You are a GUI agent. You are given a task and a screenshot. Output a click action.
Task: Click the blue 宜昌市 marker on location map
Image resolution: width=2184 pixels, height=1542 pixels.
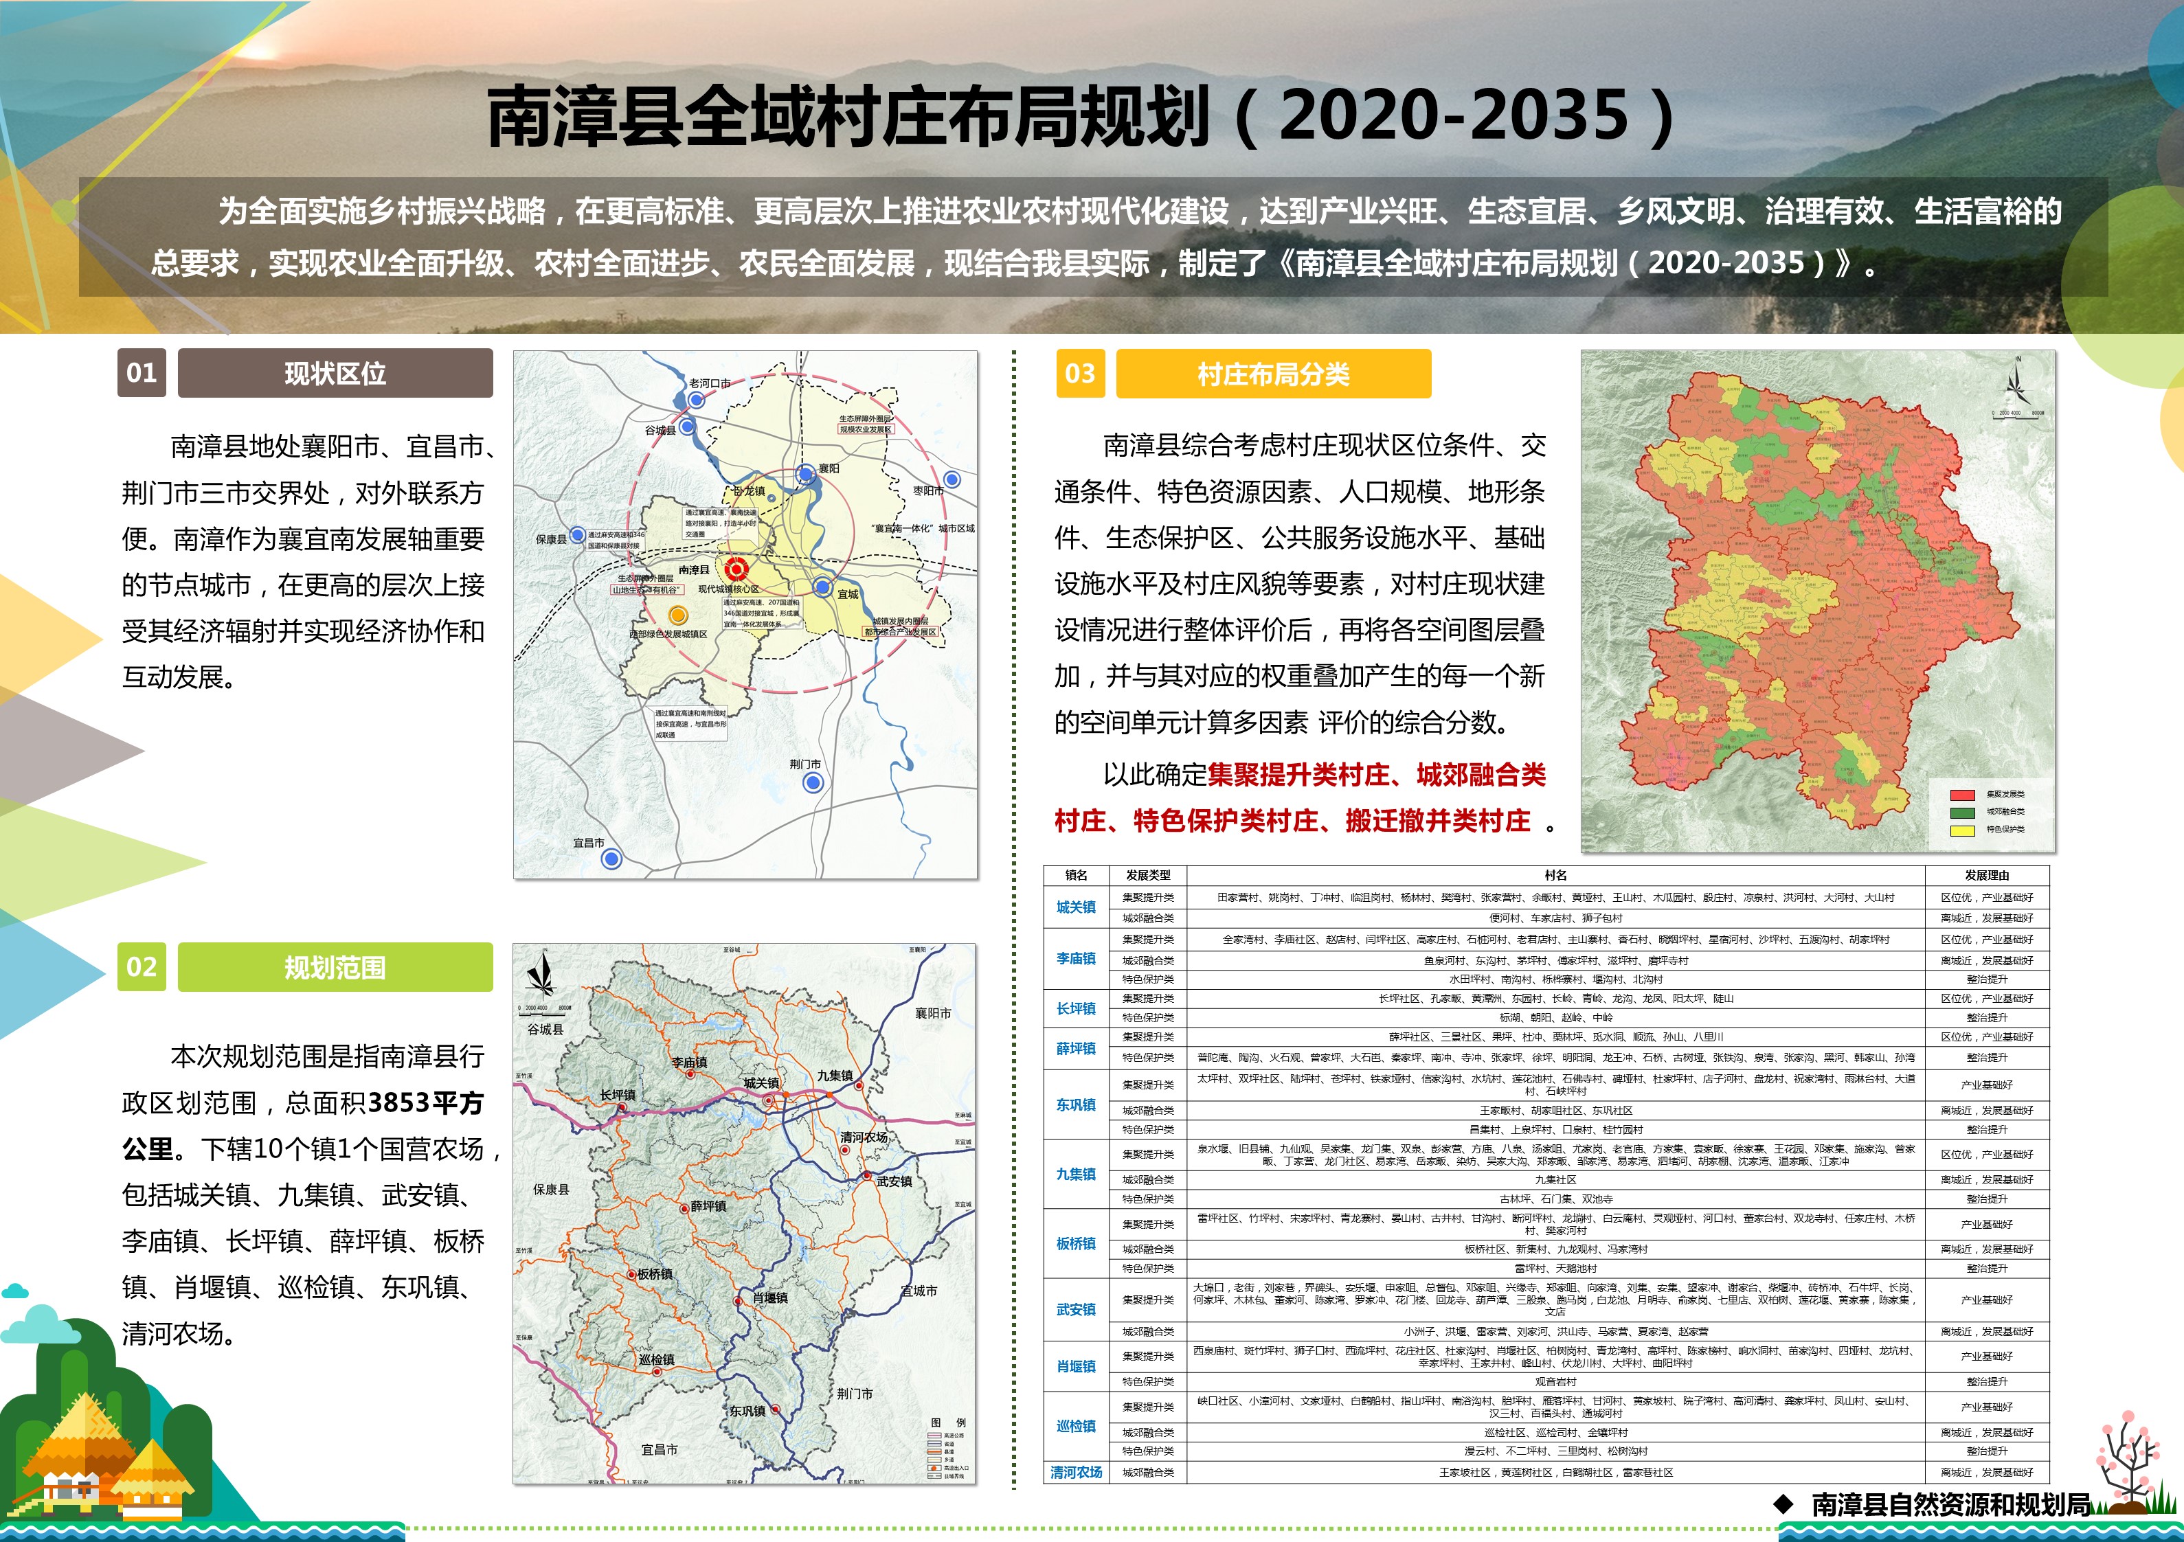click(611, 859)
